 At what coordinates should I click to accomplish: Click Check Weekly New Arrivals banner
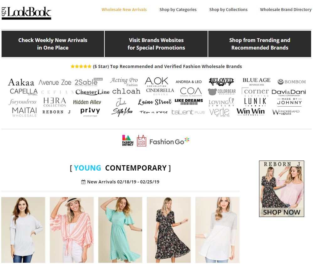coord(53,44)
